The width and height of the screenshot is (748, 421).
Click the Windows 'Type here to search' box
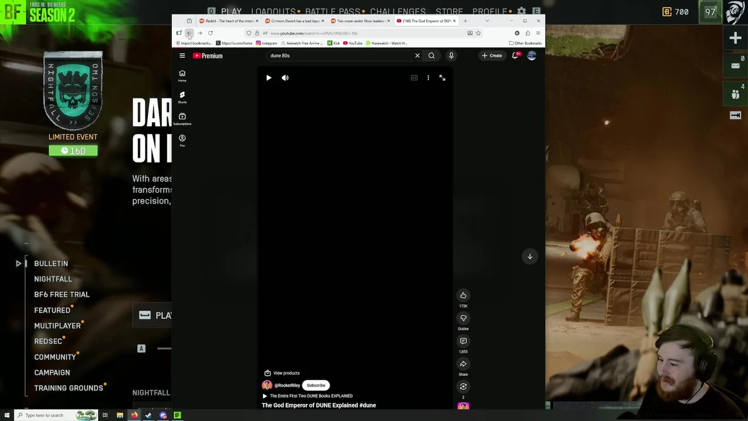(56, 415)
